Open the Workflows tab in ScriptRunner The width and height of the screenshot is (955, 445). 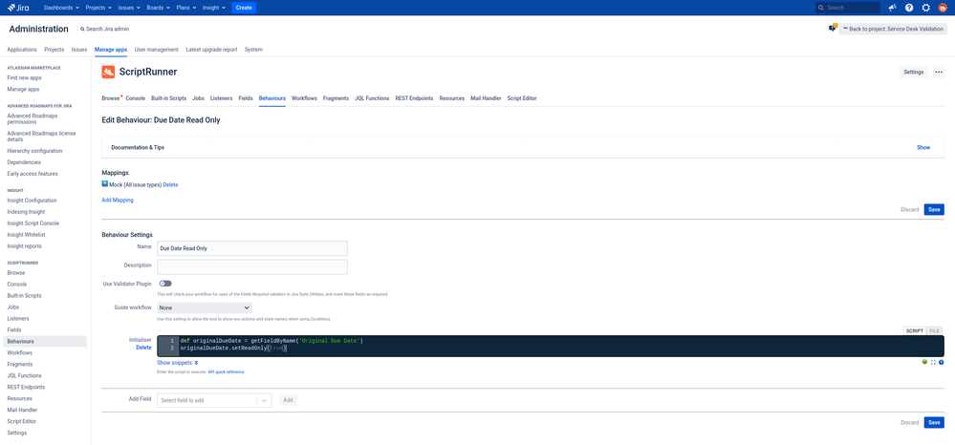pos(305,98)
